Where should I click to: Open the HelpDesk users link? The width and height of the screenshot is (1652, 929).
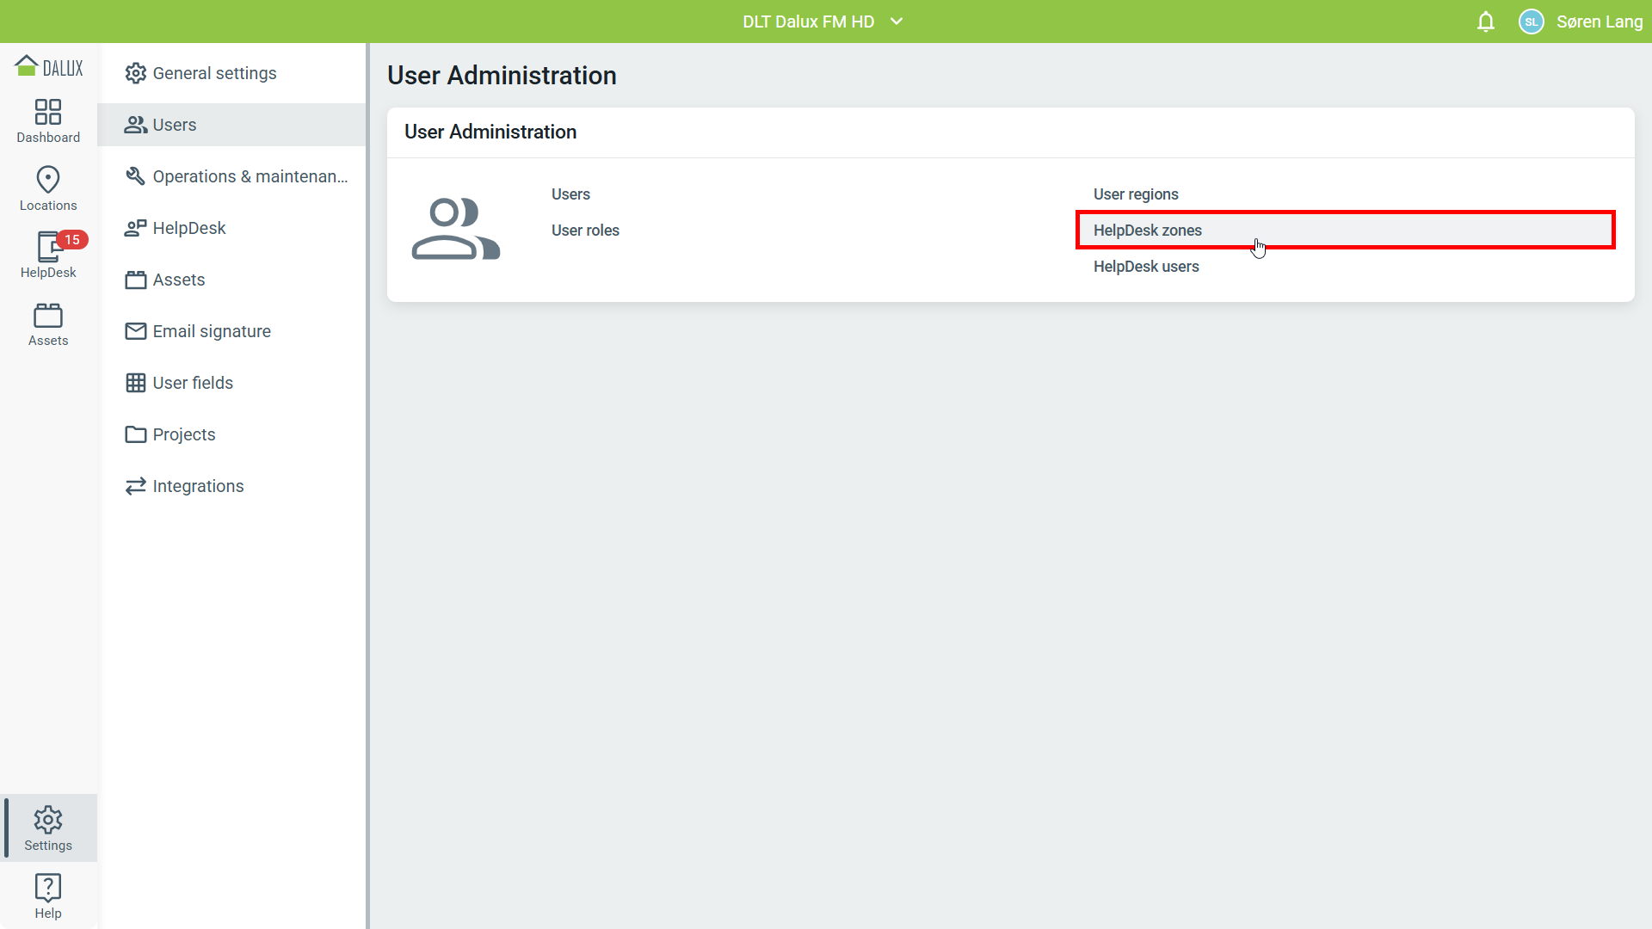tap(1146, 267)
